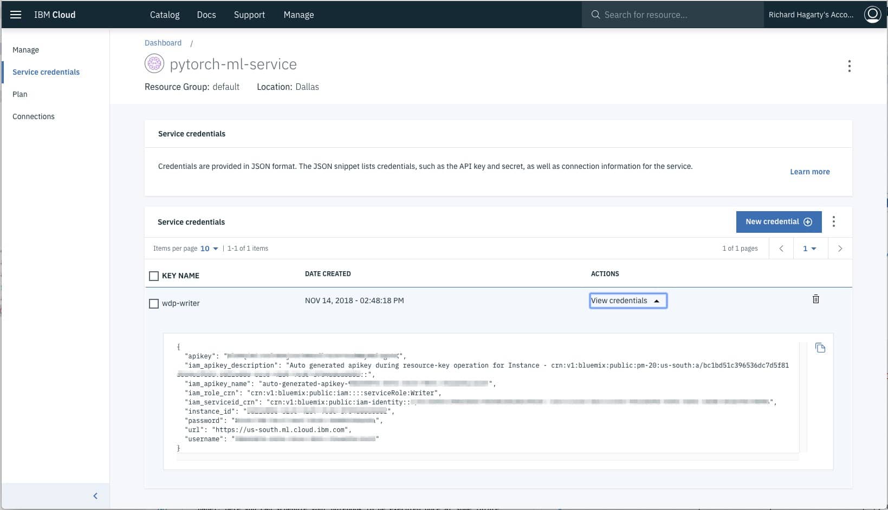This screenshot has width=888, height=510.
Task: Open the Learn more link
Action: click(x=809, y=172)
